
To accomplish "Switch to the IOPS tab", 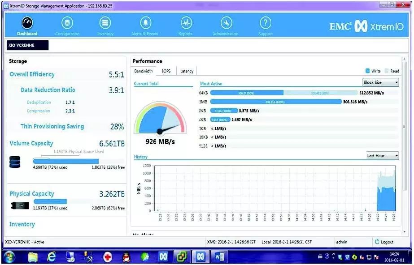I will [166, 71].
